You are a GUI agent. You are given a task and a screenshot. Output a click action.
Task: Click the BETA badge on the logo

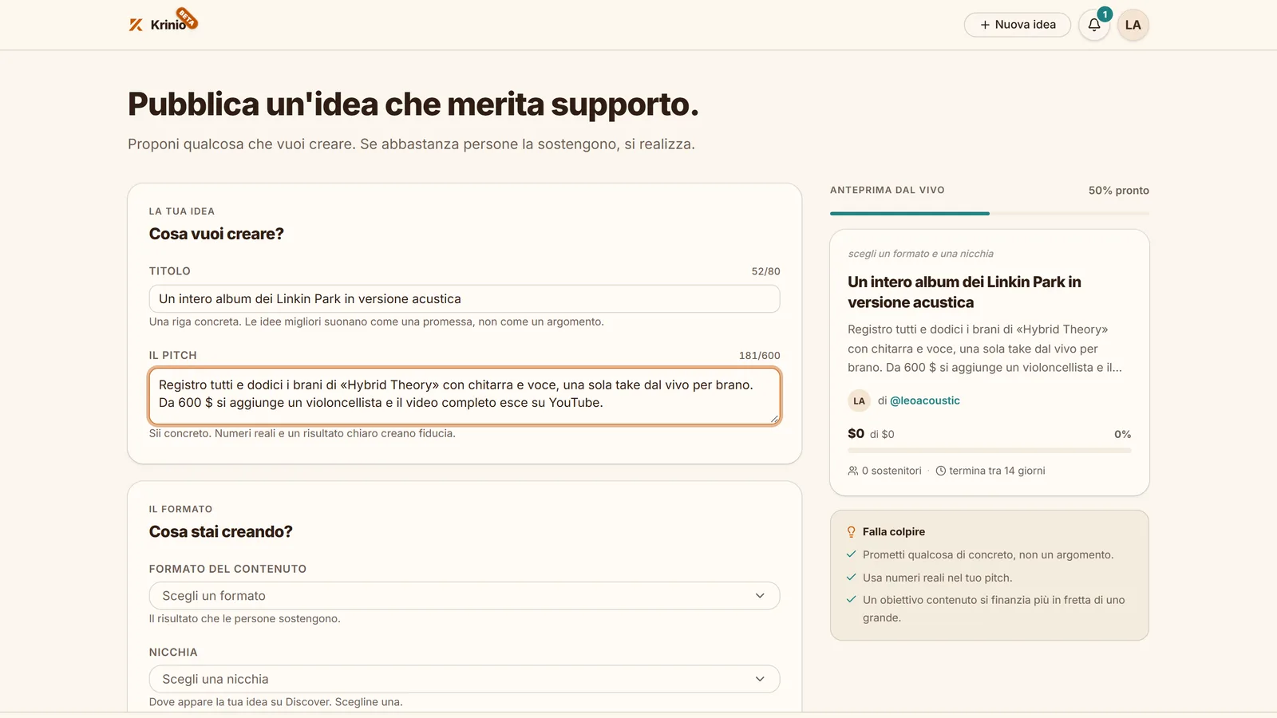(187, 18)
